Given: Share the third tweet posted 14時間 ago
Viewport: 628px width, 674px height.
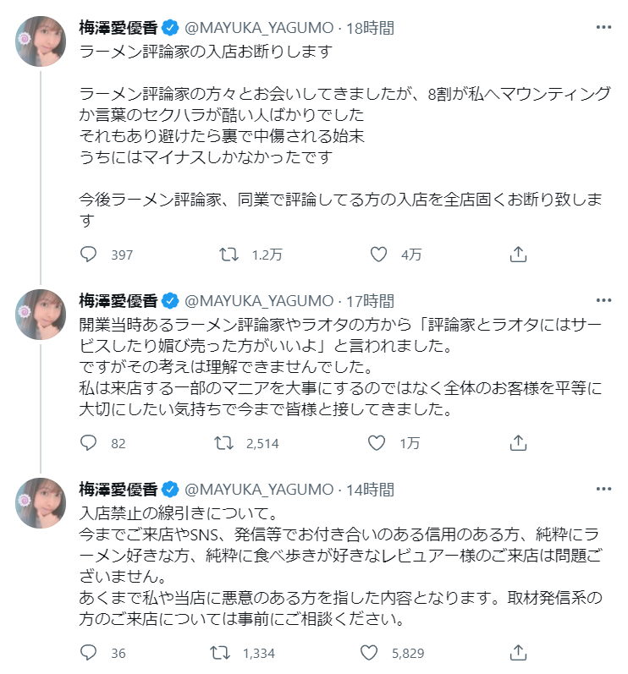Looking at the screenshot, I should click(x=519, y=653).
